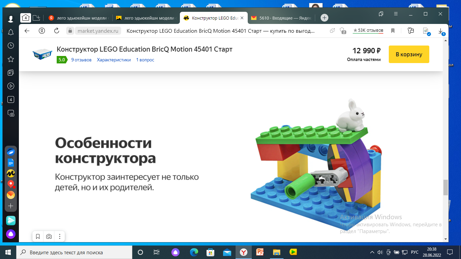The width and height of the screenshot is (461, 259).
Task: Open Task View in the taskbar
Action: [x=157, y=252]
